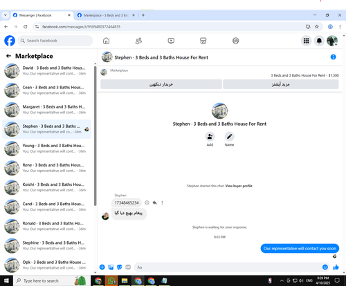Open Koichi conversation in the list
This screenshot has height=286, width=346.
point(47,187)
